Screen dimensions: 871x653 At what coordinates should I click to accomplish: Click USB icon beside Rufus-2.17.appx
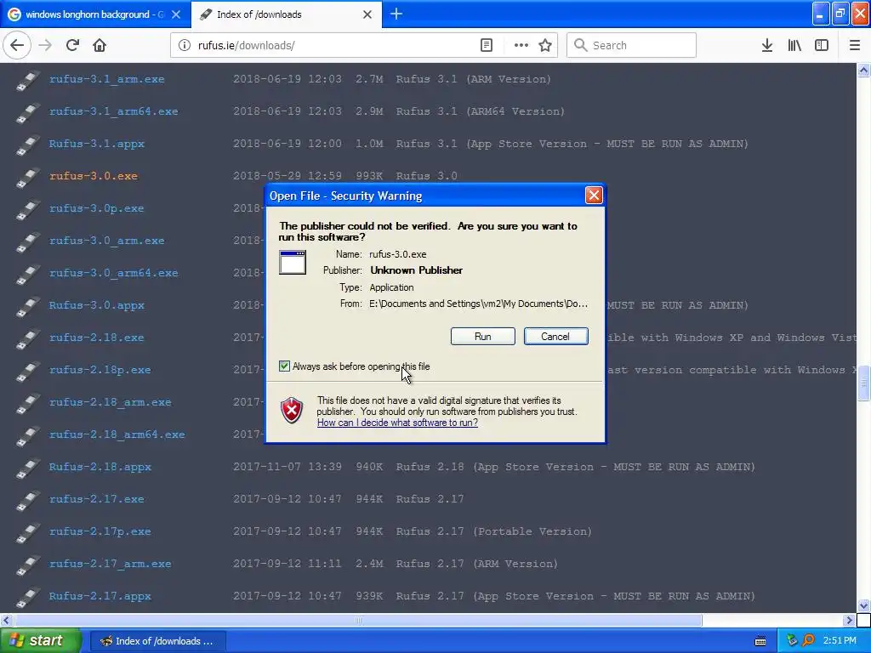[x=28, y=597]
